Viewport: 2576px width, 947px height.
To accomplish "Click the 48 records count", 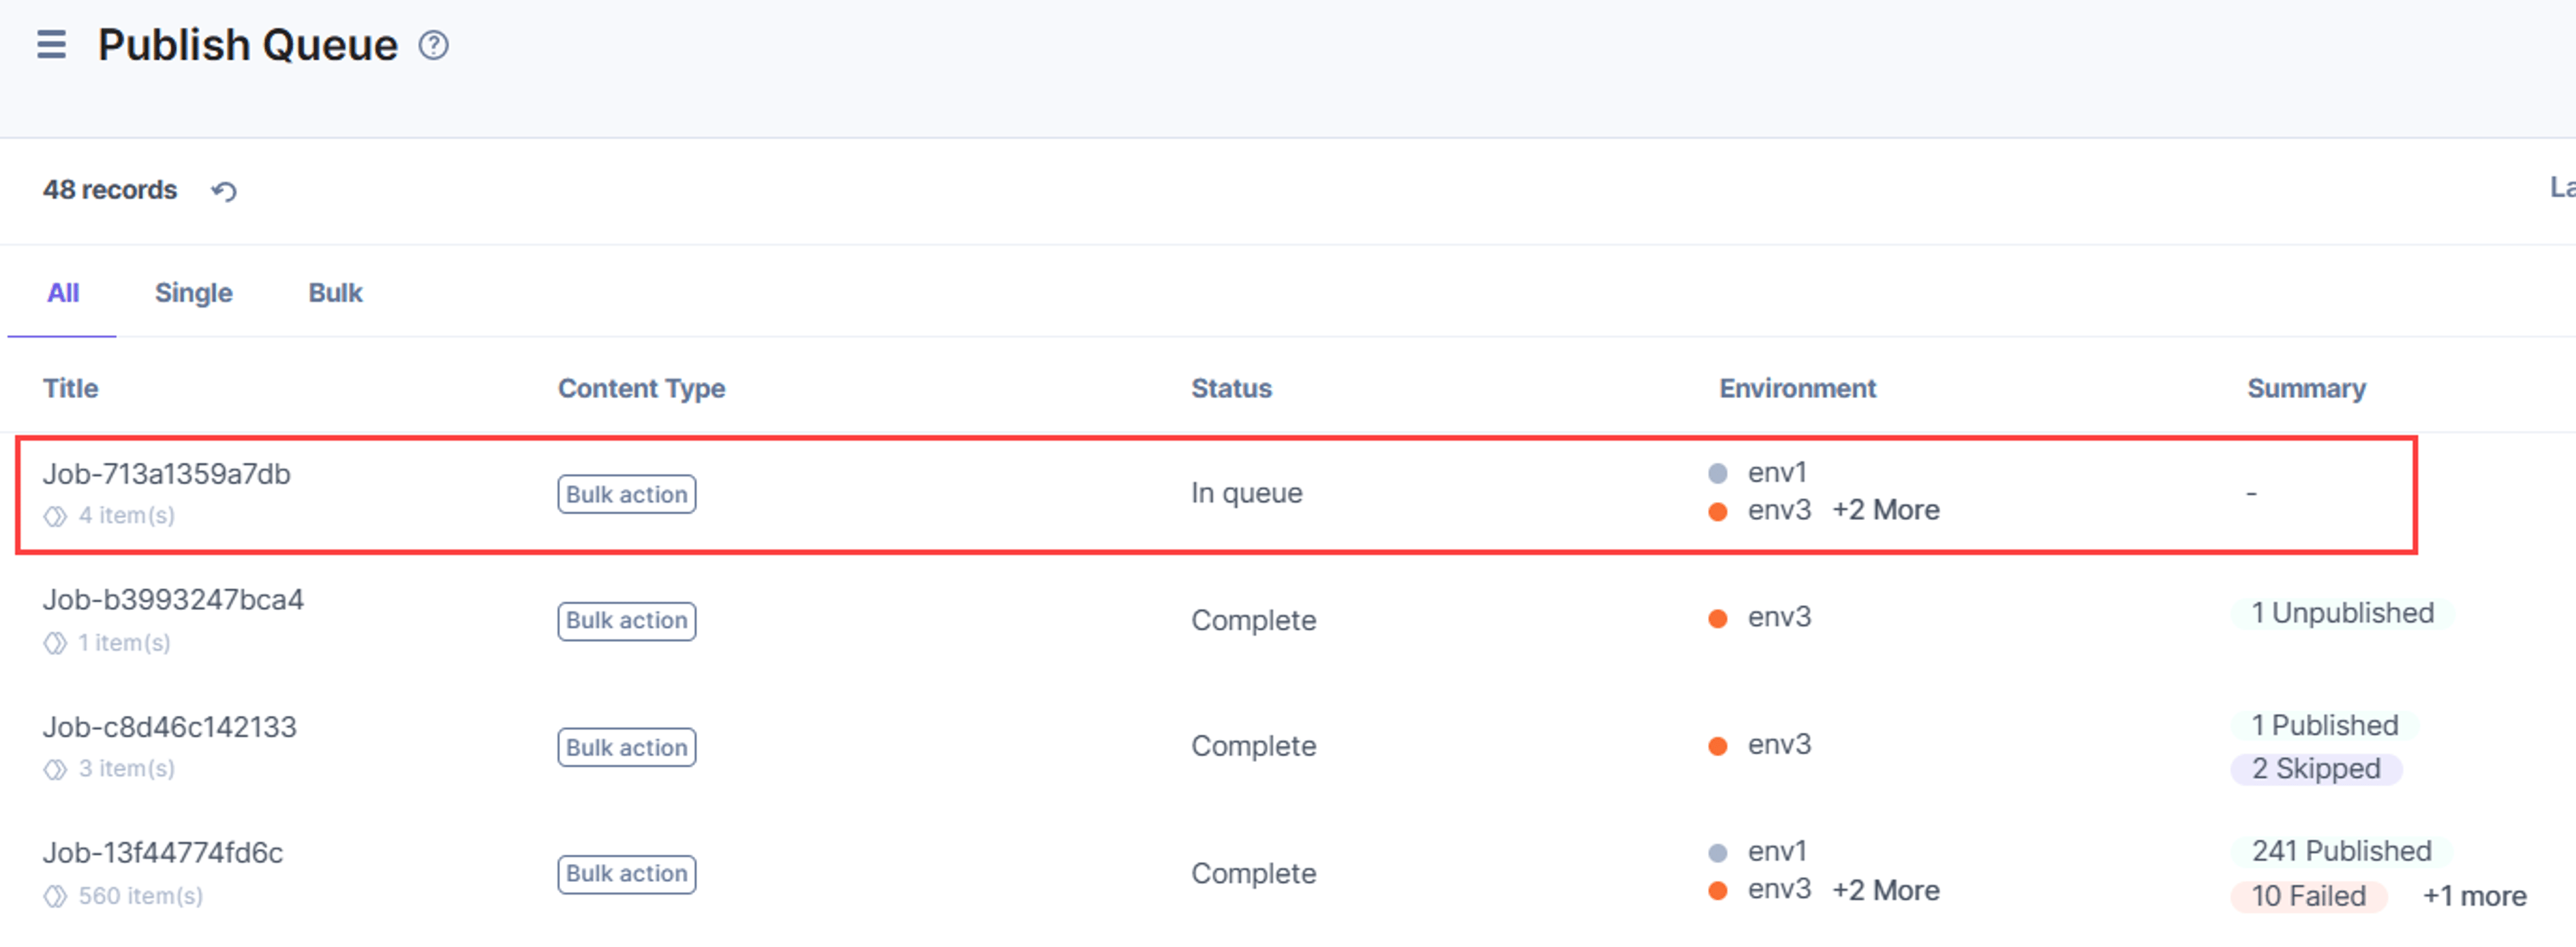I will [x=109, y=190].
